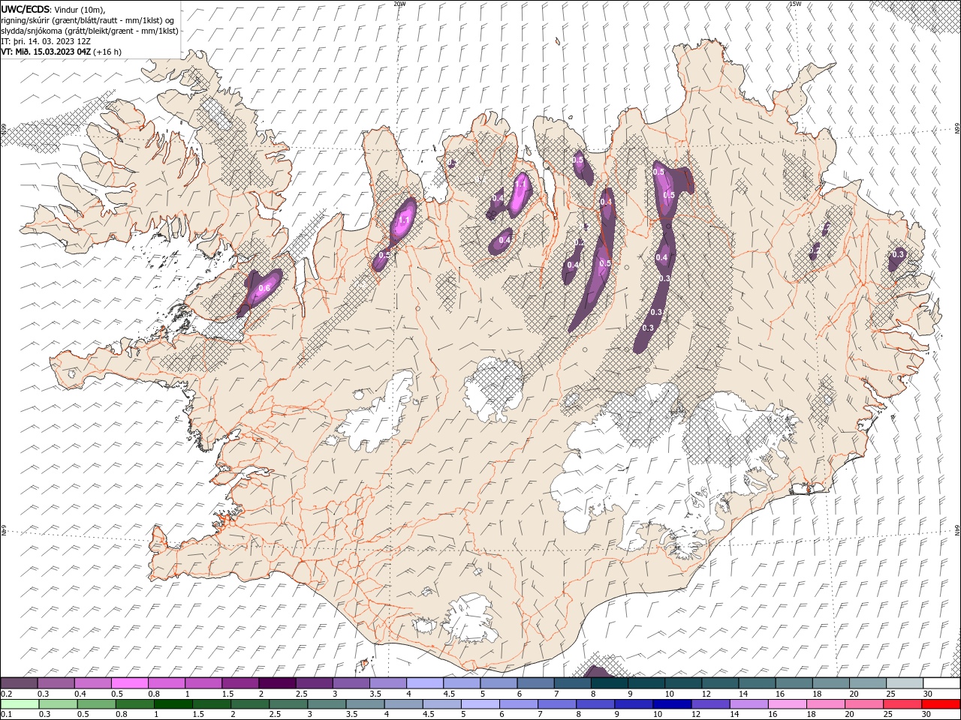Viewport: 961px width, 720px height.
Task: Select upper legend swatch between 6 and 7
Action: pos(536,682)
